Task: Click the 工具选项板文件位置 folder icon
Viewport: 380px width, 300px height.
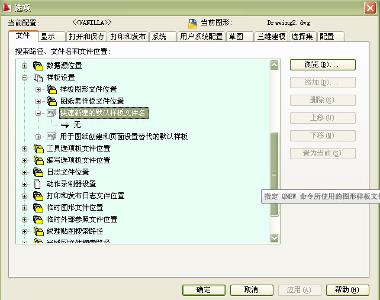Action: click(38, 149)
